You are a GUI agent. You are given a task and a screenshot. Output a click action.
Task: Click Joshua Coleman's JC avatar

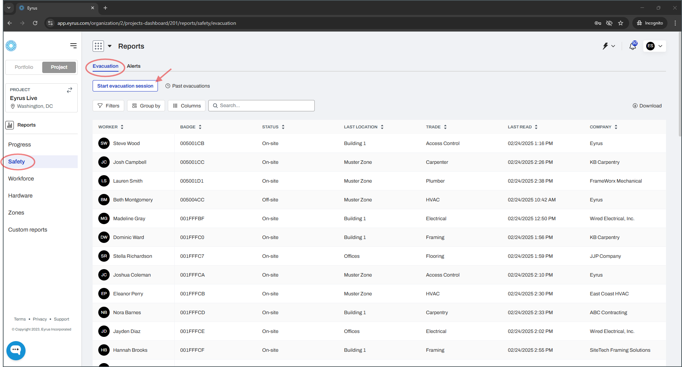pyautogui.click(x=104, y=275)
